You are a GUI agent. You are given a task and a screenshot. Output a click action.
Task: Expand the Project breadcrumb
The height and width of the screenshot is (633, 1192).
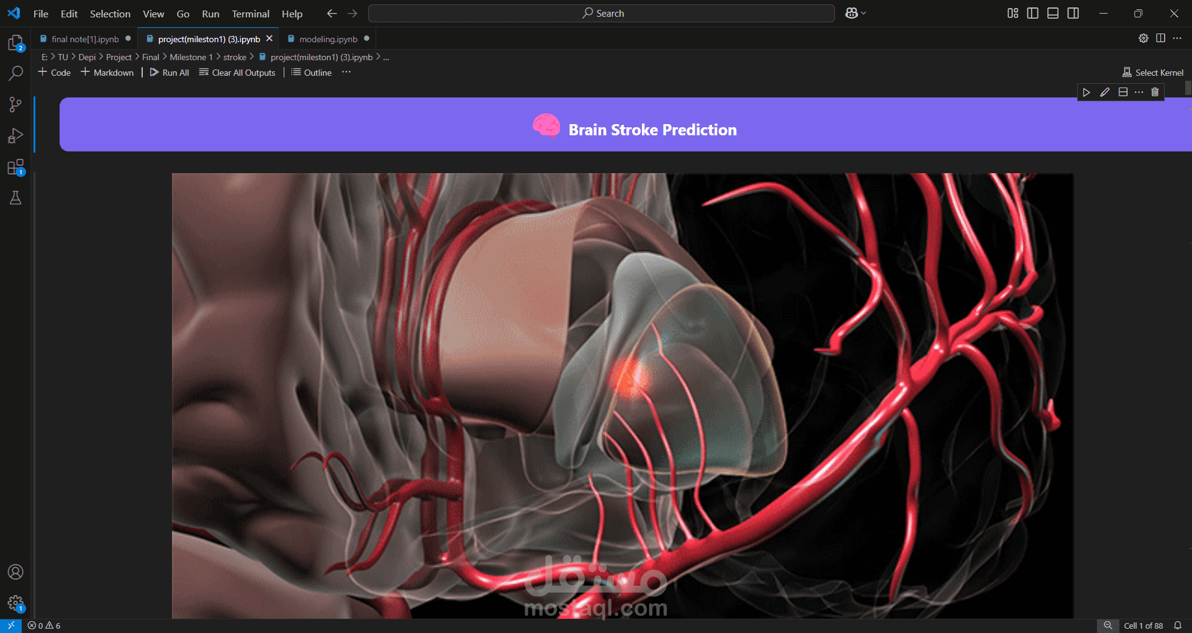pos(119,57)
